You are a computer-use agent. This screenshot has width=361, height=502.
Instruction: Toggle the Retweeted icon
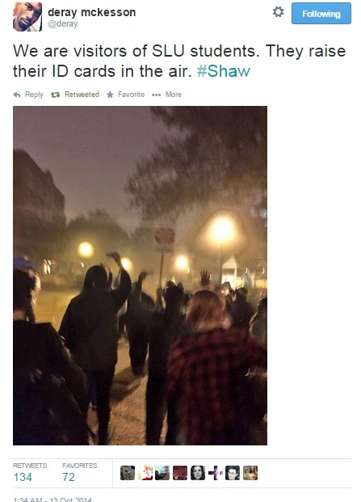[x=55, y=95]
